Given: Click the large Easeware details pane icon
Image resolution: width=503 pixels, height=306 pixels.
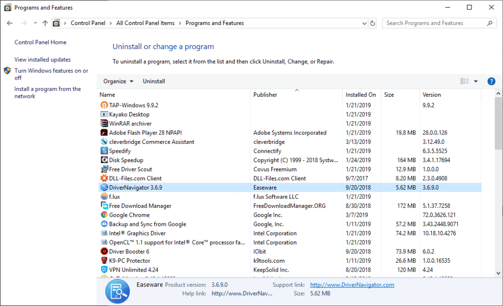Looking at the screenshot, I should pyautogui.click(x=117, y=291).
